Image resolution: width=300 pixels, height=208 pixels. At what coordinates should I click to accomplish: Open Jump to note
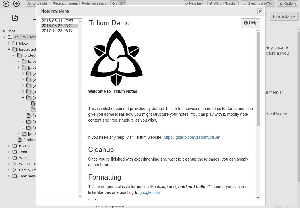click(x=37, y=3)
